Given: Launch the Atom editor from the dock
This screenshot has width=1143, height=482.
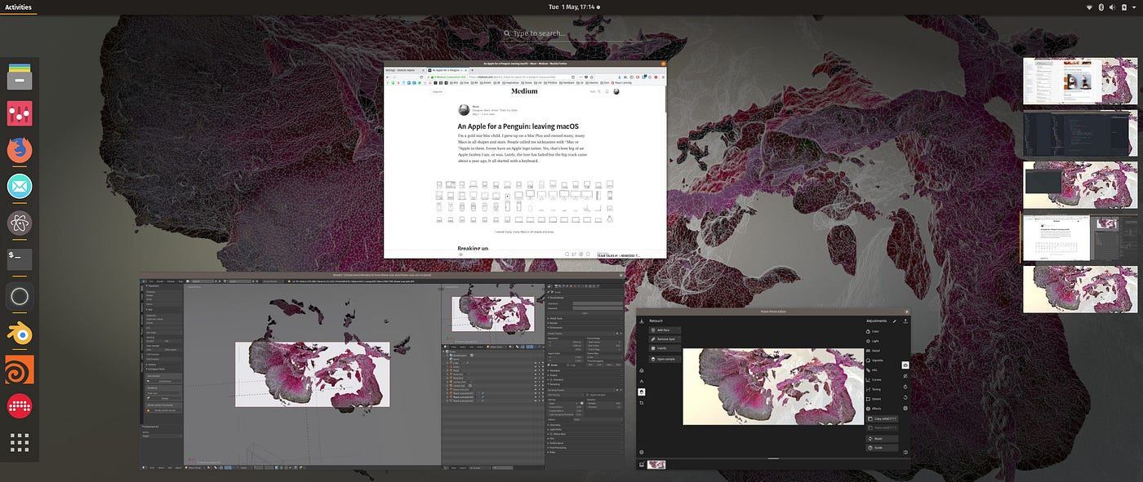Looking at the screenshot, I should [x=20, y=223].
